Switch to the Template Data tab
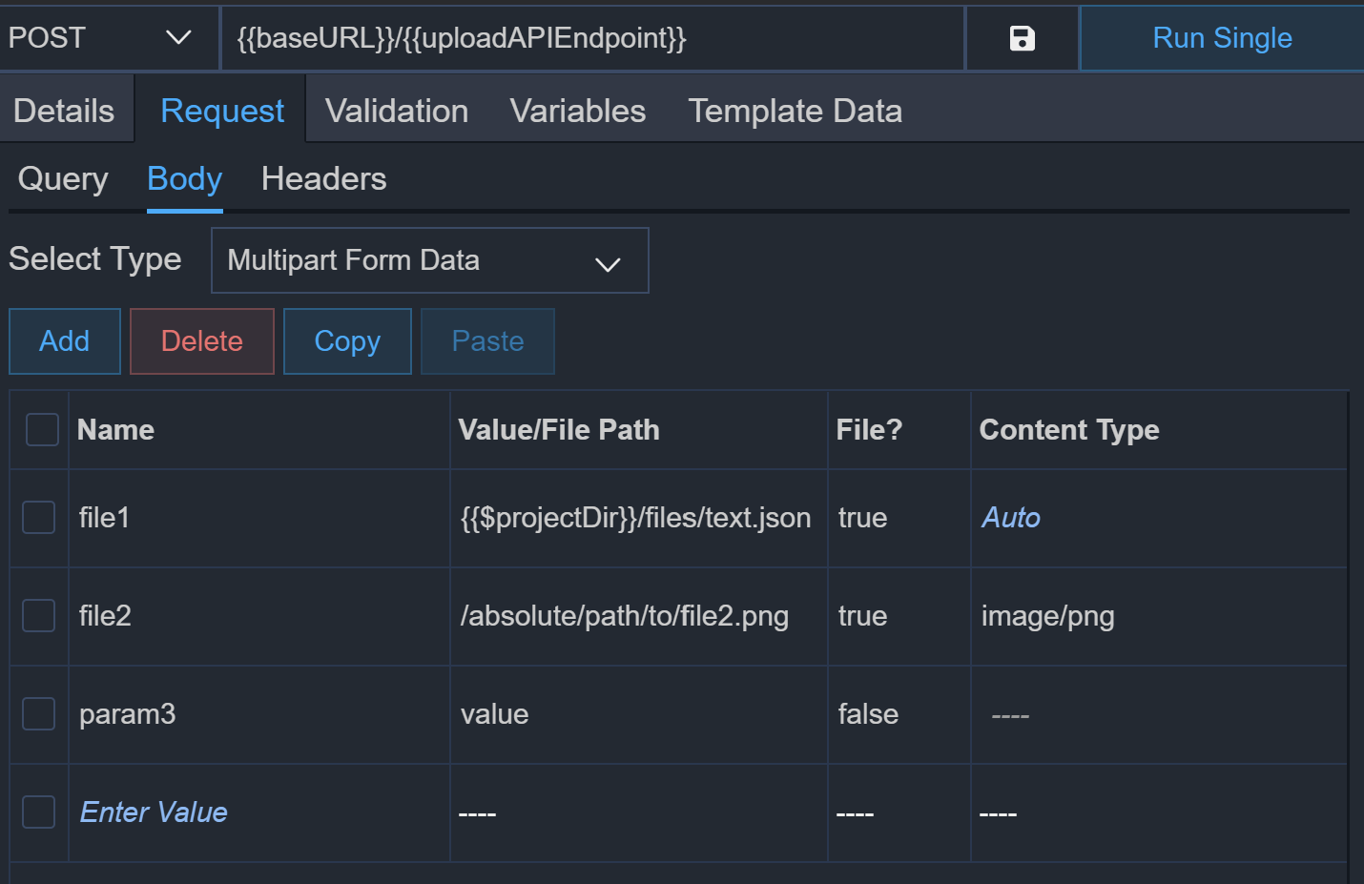This screenshot has width=1364, height=884. tap(795, 110)
